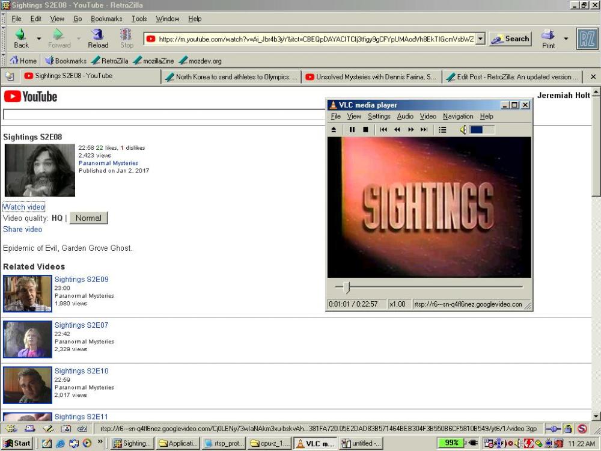Click the cZ icon in status bar
This screenshot has height=451, width=601.
[x=82, y=428]
